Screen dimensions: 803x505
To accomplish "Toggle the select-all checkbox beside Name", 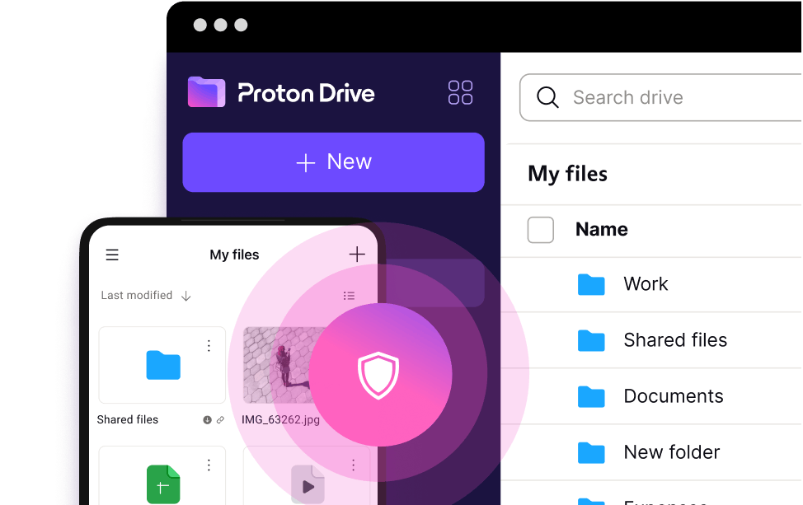I will tap(541, 230).
